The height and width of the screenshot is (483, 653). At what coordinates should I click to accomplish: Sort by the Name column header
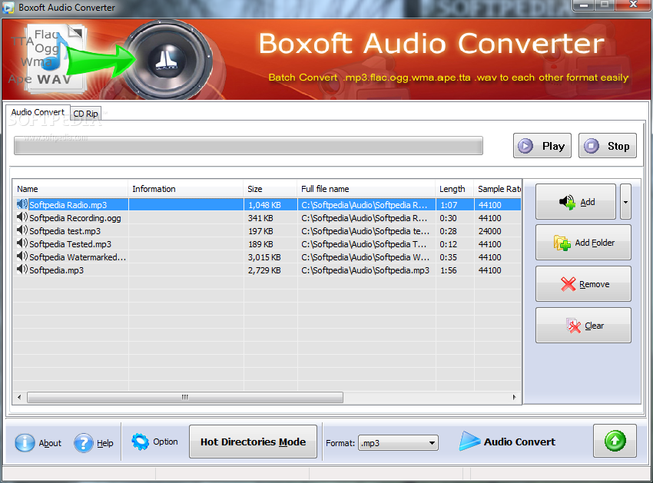pyautogui.click(x=71, y=189)
